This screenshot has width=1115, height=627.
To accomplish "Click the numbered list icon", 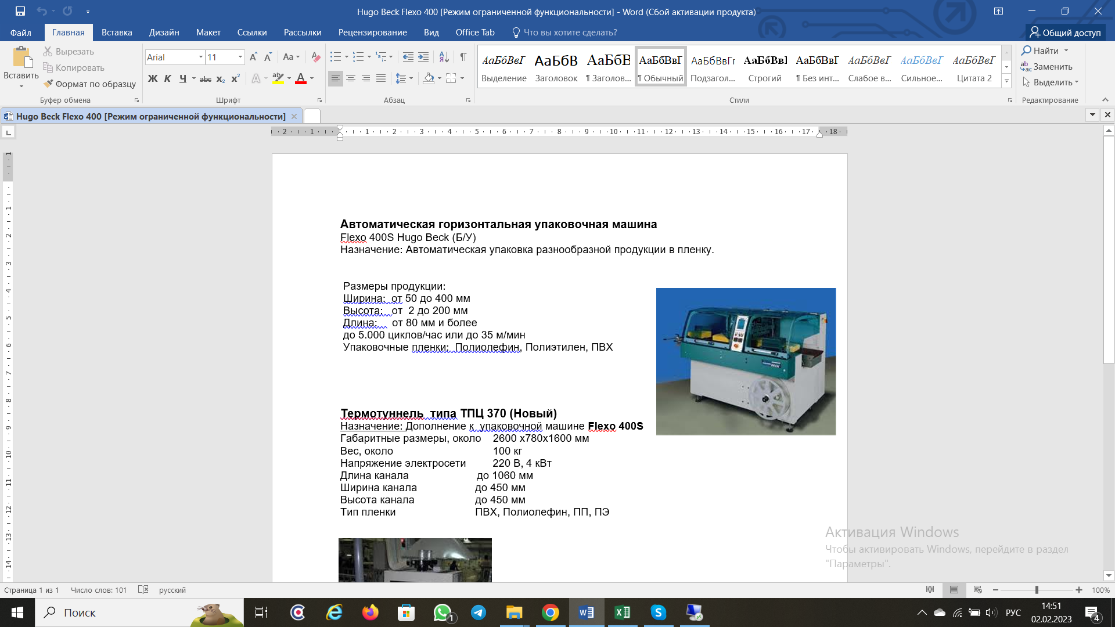I will (x=358, y=57).
